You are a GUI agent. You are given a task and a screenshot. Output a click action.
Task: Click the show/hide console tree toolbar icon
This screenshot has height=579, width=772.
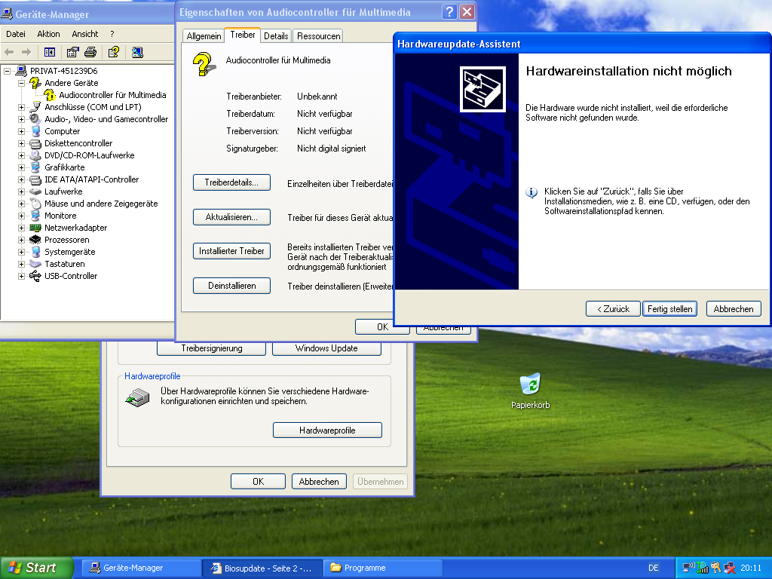pos(50,52)
